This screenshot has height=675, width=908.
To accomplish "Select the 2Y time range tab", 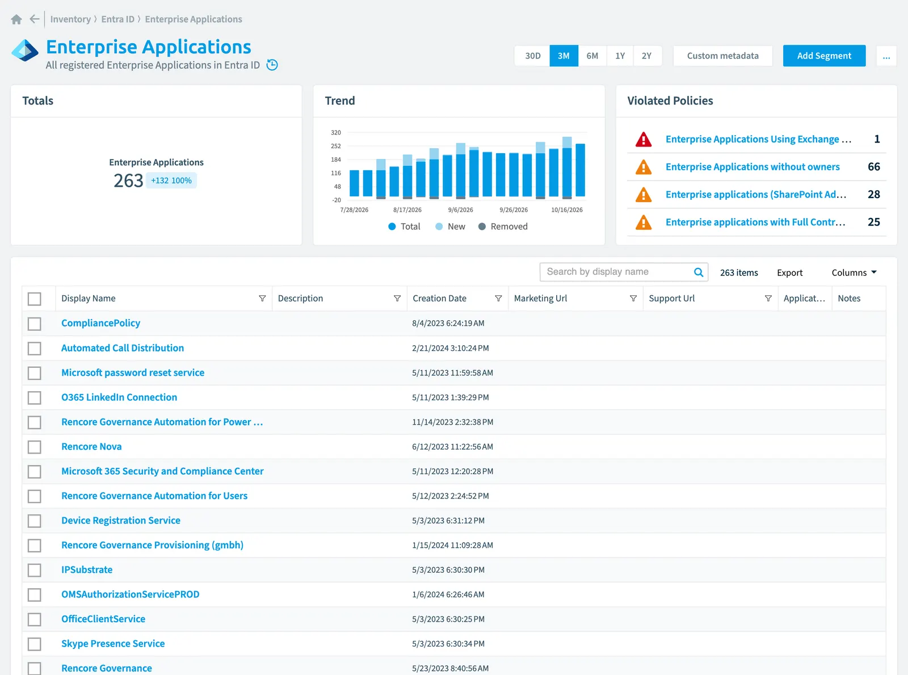I will tap(647, 56).
